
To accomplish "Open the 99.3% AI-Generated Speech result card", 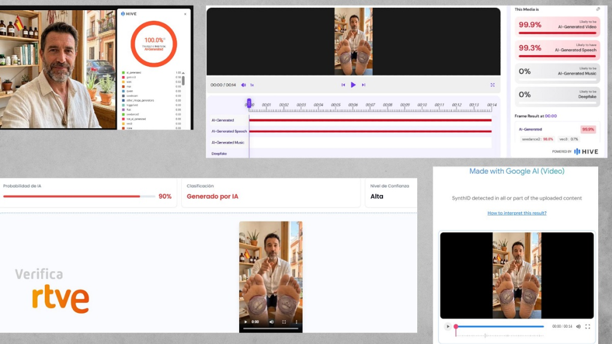I will [x=558, y=50].
